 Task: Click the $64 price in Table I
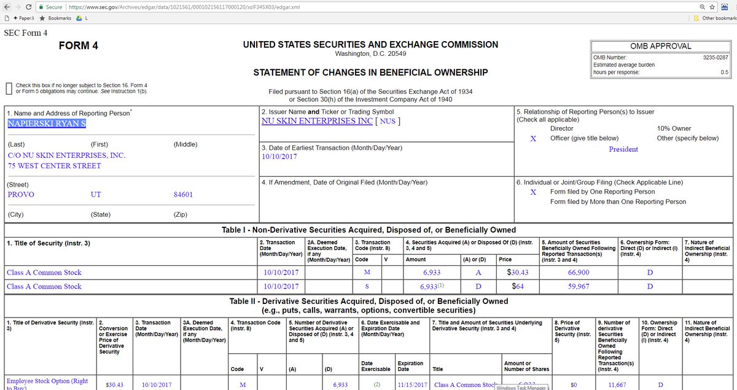click(517, 286)
